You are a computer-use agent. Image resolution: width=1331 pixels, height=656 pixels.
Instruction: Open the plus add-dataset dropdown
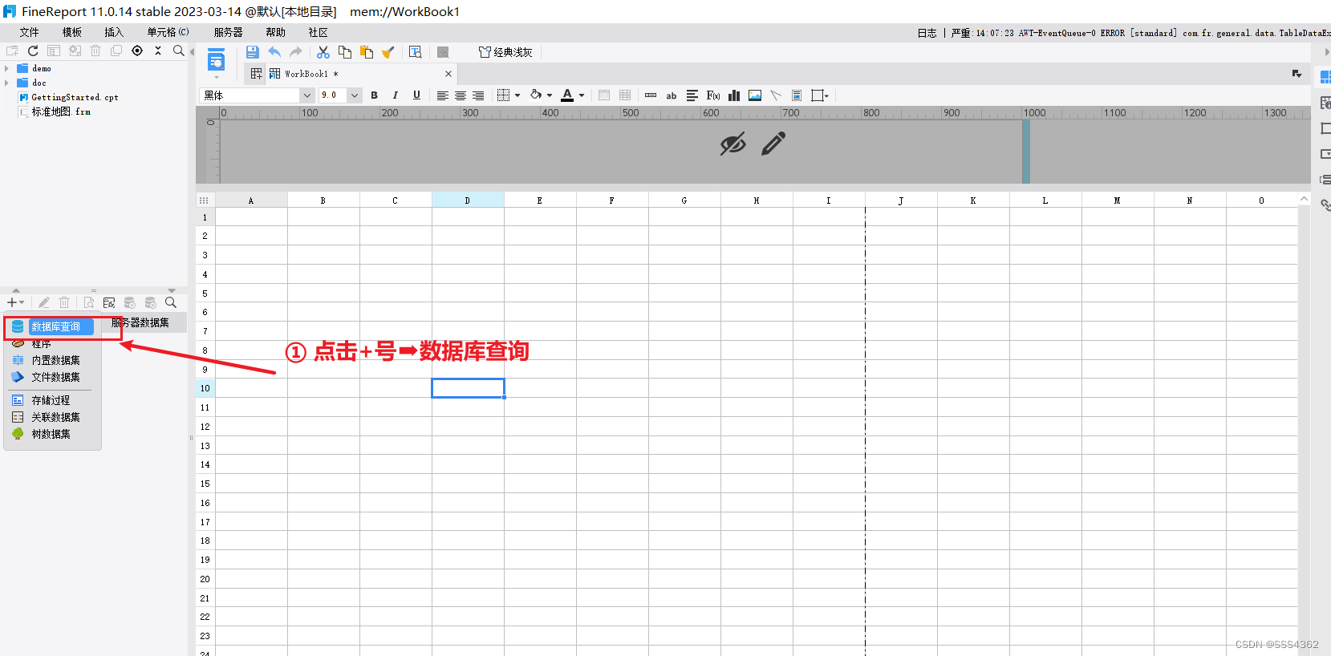[x=15, y=302]
